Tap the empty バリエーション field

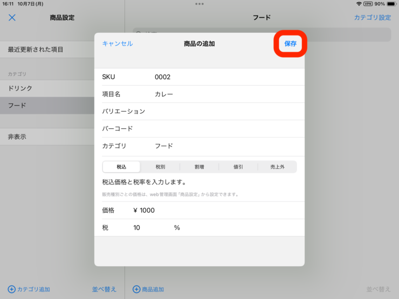[200, 112]
